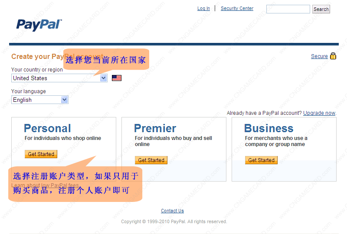Click Get Started under Business
This screenshot has height=234, width=347.
click(x=262, y=160)
